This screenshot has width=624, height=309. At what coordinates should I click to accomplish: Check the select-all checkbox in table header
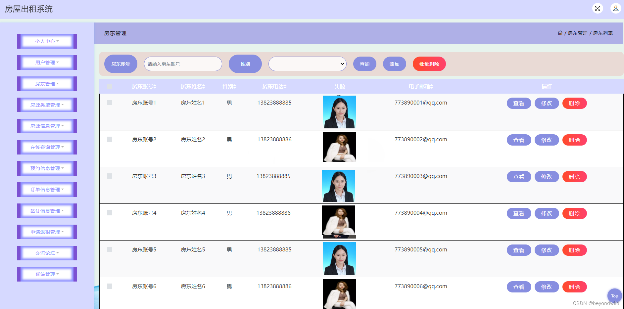[x=110, y=86]
